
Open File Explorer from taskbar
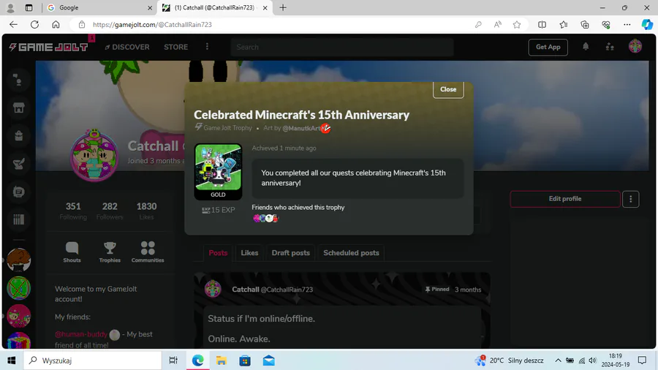[221, 360]
